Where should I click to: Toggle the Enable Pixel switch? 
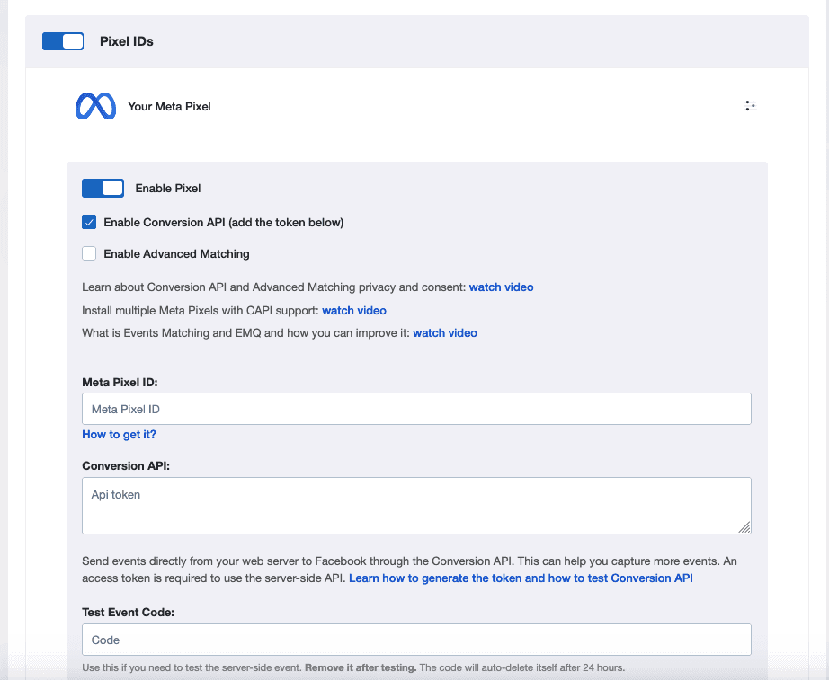(103, 188)
